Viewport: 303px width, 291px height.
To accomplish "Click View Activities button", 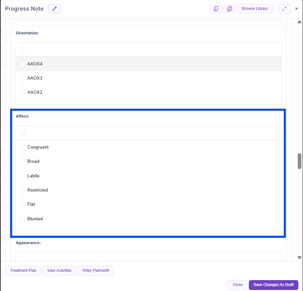I will (59, 271).
